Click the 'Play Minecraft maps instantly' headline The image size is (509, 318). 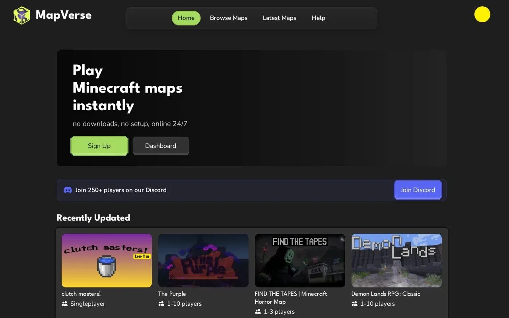(128, 88)
